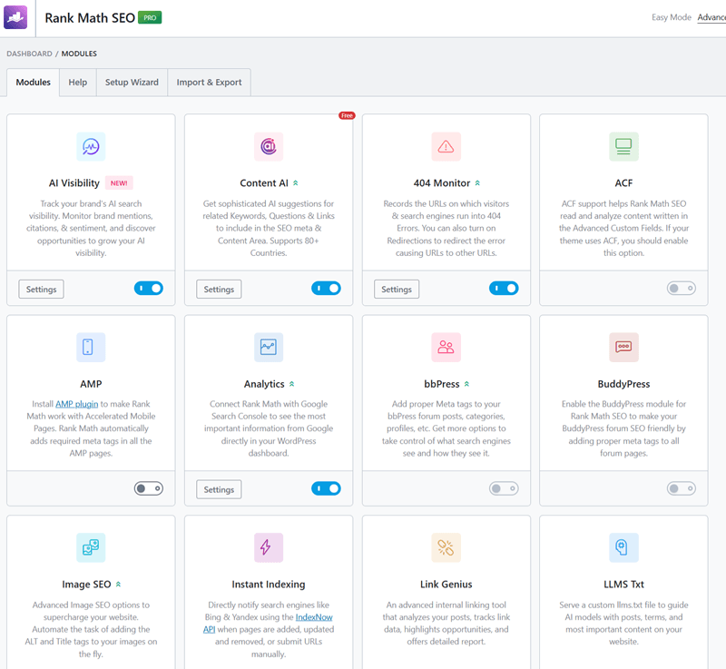Click the Content AI heading

(264, 183)
